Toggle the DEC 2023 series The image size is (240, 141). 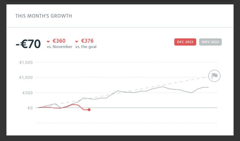pyautogui.click(x=185, y=42)
